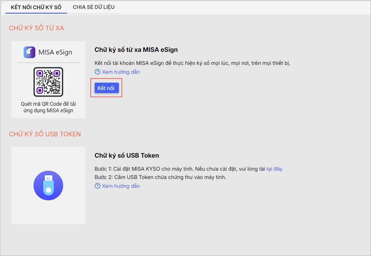Click help question-mark icon beside USB Token guide
This screenshot has height=256, width=371.
coord(98,186)
